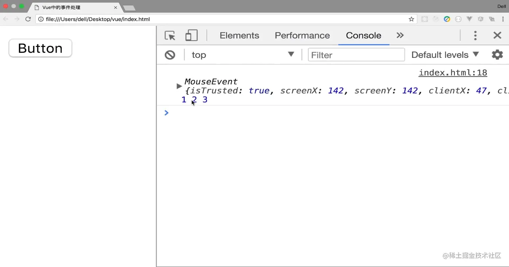View site info for the file URL
This screenshot has width=509, height=267.
click(x=41, y=19)
